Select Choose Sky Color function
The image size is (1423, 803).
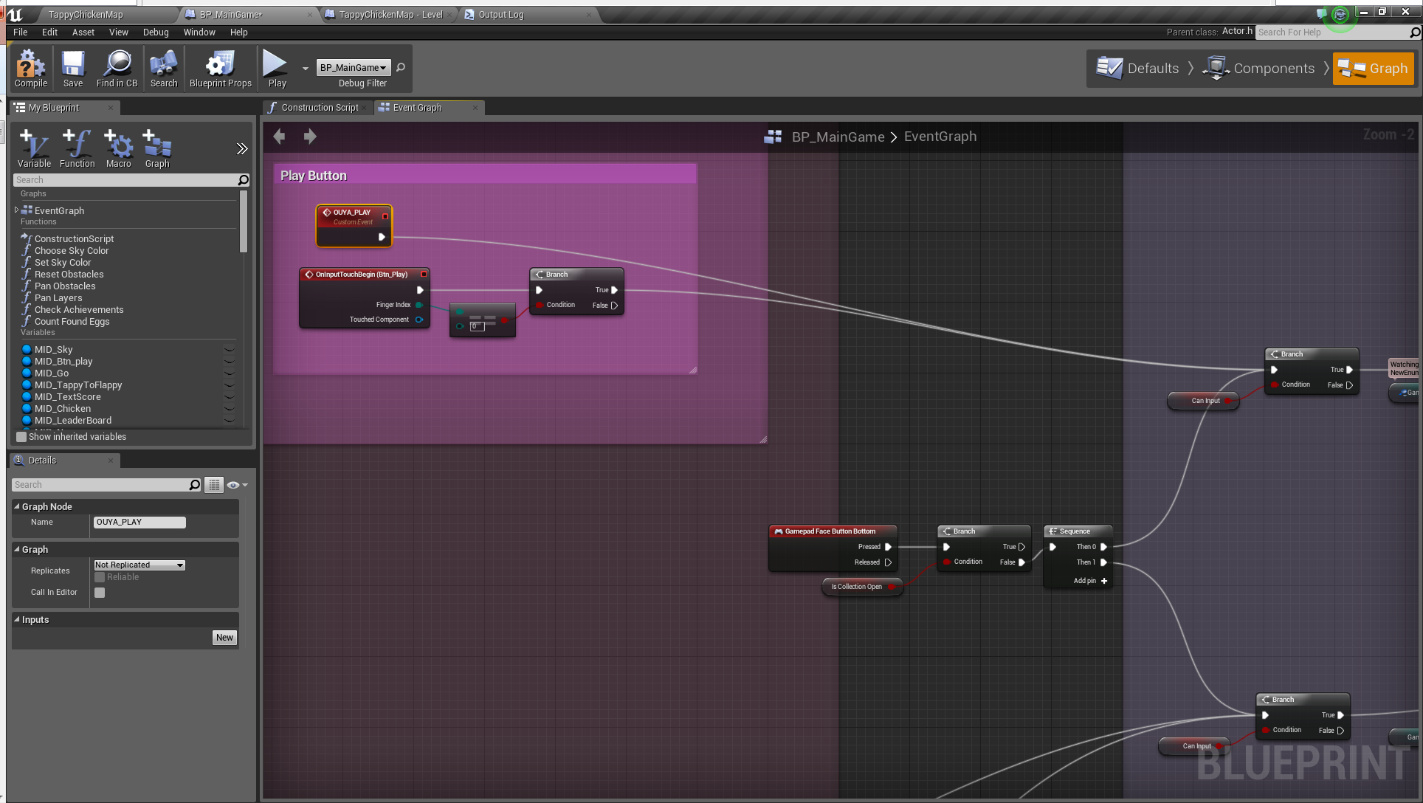pos(71,251)
